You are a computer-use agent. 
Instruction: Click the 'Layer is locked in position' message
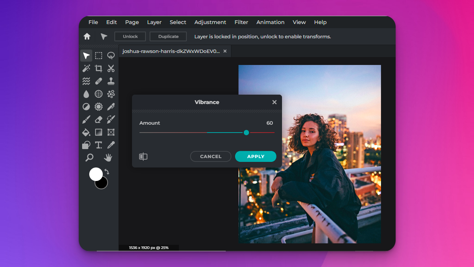(262, 36)
